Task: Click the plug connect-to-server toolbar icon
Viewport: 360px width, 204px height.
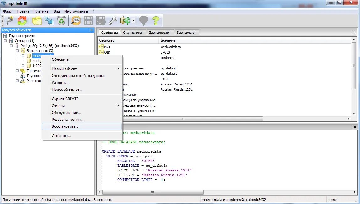Action: (10, 21)
